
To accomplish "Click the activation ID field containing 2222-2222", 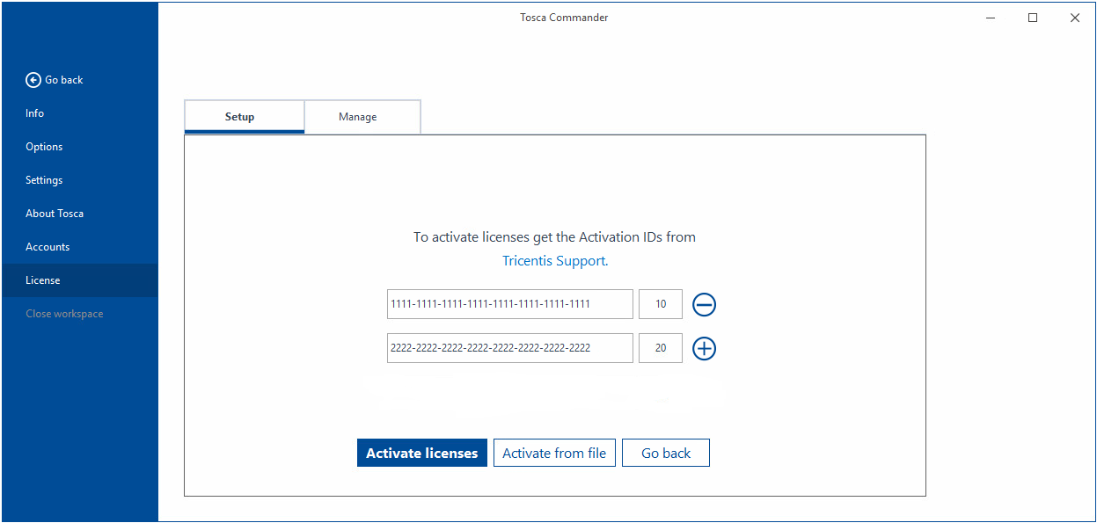I will 509,348.
